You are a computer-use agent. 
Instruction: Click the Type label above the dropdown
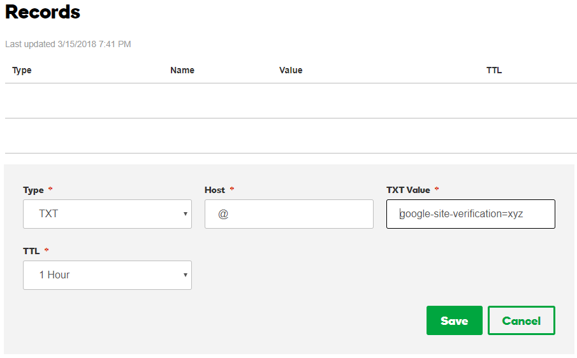33,190
